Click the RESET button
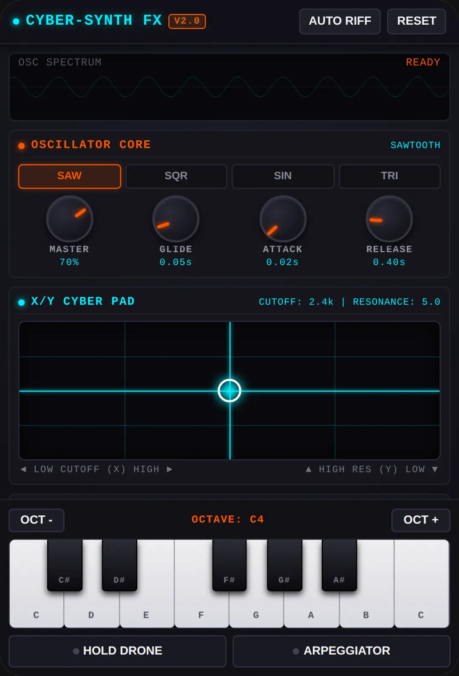 pyautogui.click(x=416, y=21)
